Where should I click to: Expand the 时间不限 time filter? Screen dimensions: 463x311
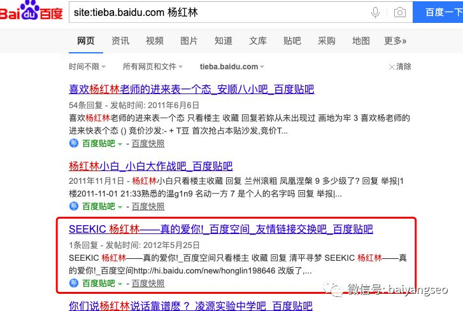87,67
